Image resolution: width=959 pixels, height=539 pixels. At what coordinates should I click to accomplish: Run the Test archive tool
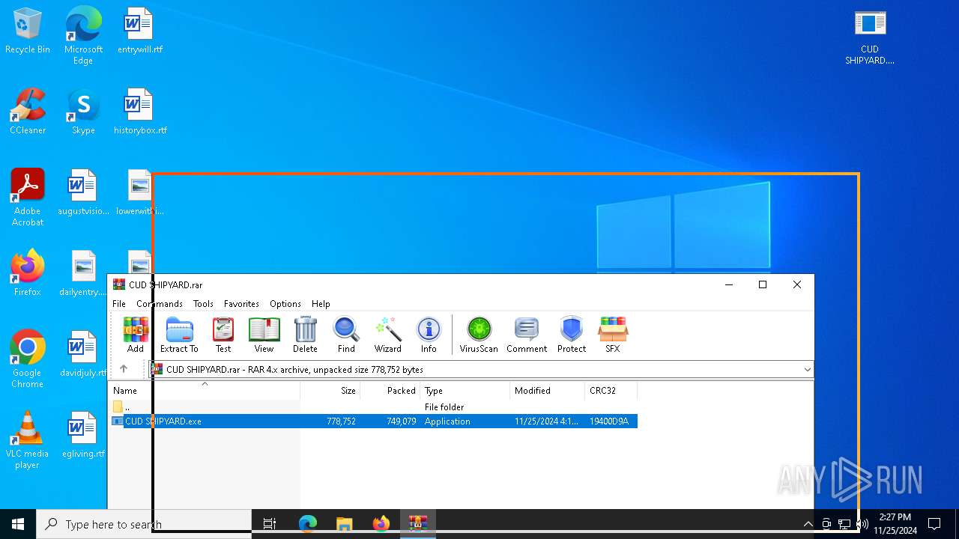click(223, 334)
